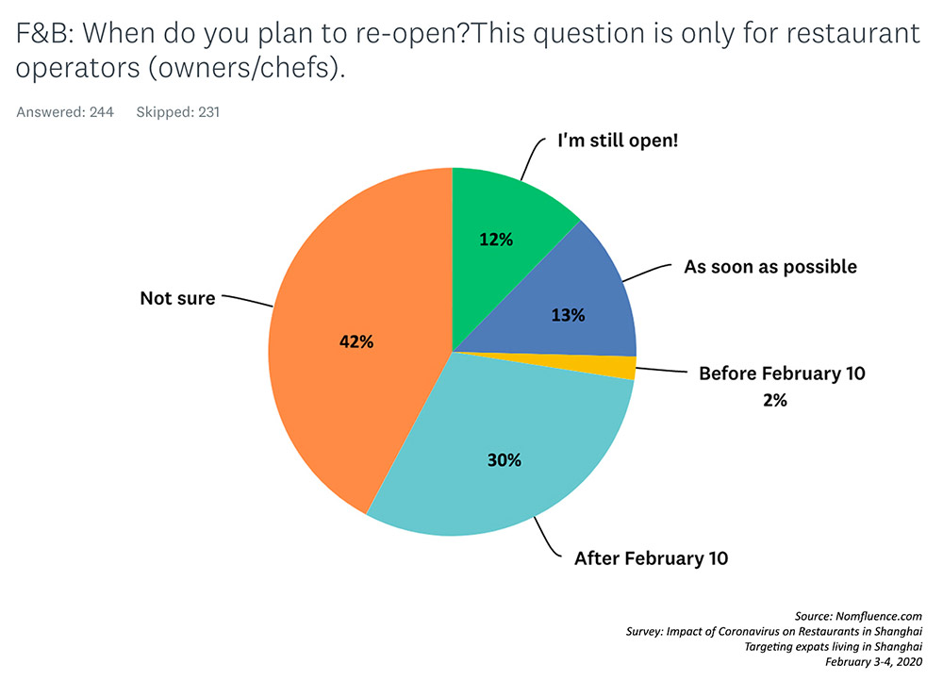Click the "Answered: 244" count
Image resolution: width=943 pixels, height=698 pixels.
pos(65,112)
